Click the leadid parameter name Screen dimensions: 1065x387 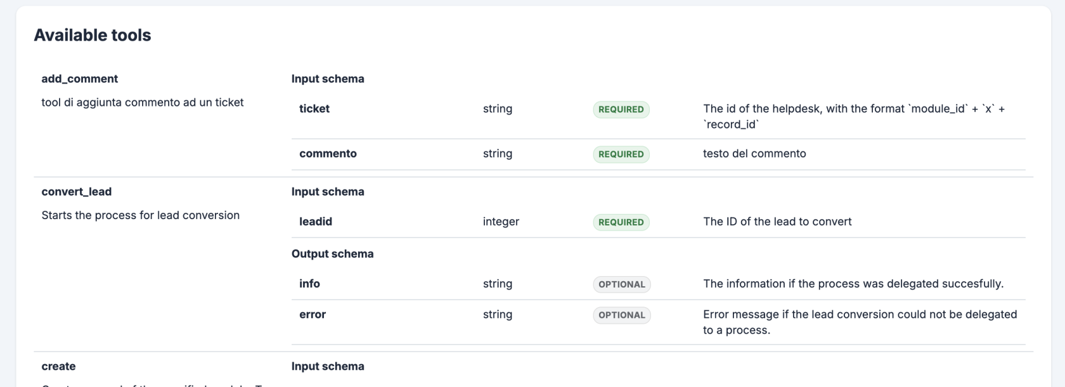coord(316,221)
